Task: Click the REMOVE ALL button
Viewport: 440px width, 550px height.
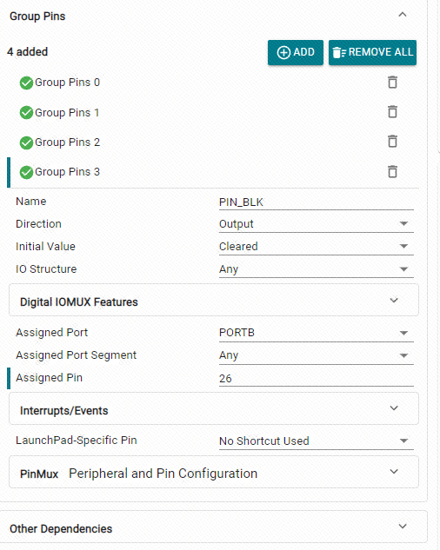Action: [372, 53]
